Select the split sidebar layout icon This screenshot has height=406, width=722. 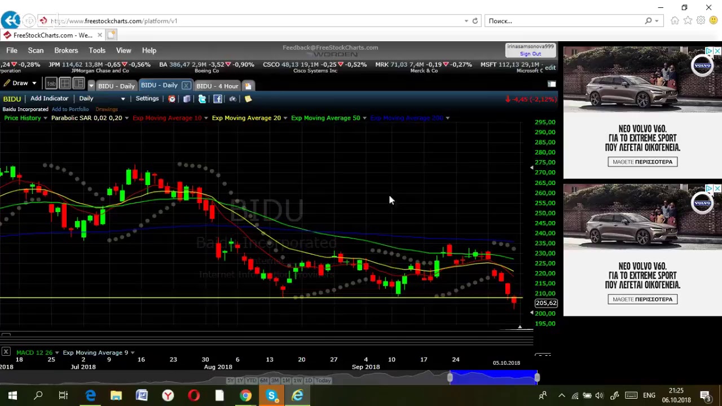78,84
